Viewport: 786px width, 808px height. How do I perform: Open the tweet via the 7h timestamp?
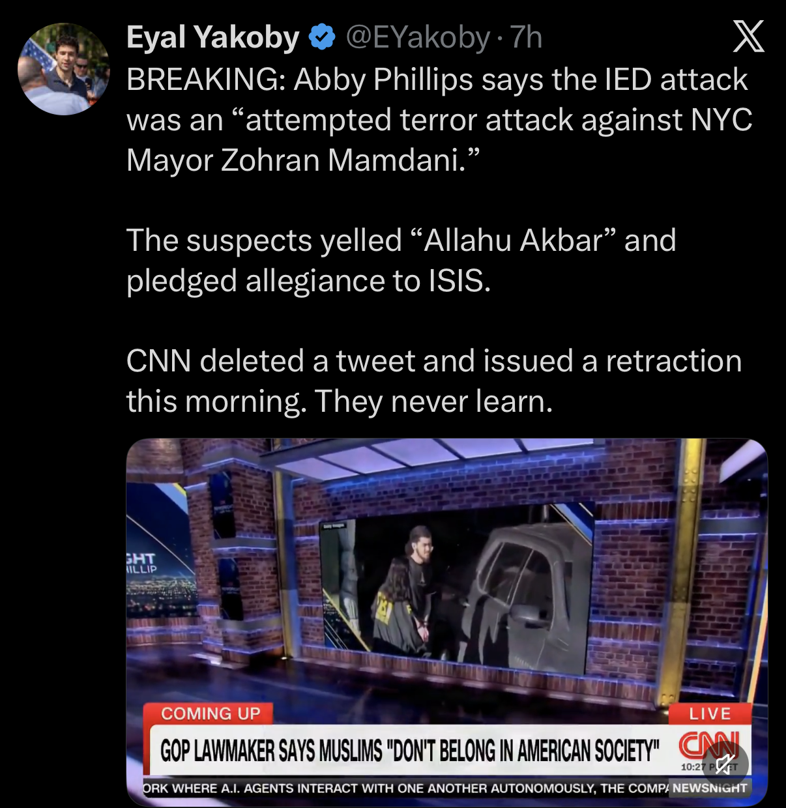pos(526,37)
